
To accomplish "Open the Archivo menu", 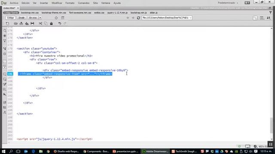I will [14, 3].
